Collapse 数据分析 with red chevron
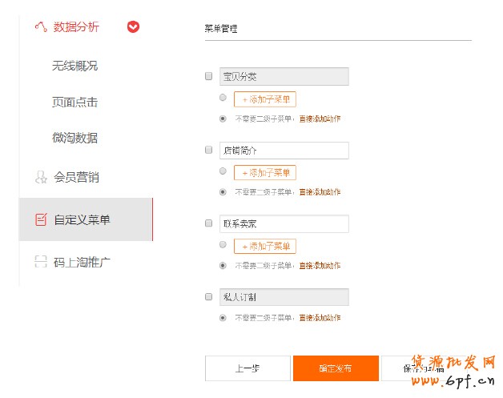Image resolution: width=503 pixels, height=398 pixels. click(133, 27)
